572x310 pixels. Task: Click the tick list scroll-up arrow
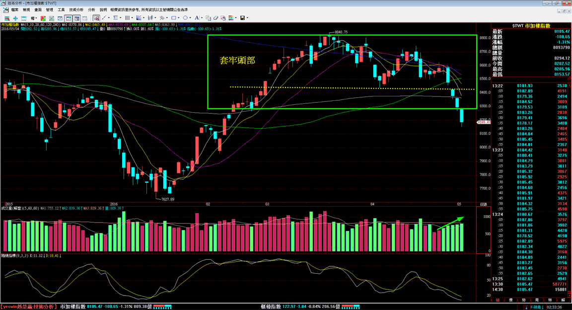pos(570,86)
